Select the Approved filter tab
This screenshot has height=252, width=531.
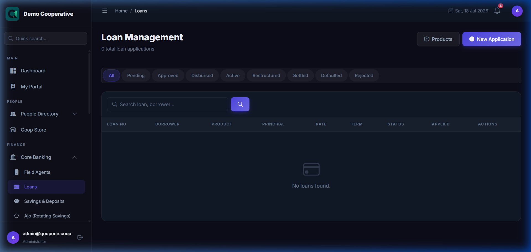(168, 75)
